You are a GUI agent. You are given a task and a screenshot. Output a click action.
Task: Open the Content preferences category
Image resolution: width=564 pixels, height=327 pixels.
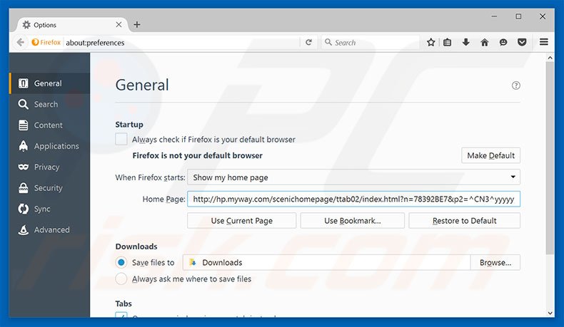(x=50, y=125)
